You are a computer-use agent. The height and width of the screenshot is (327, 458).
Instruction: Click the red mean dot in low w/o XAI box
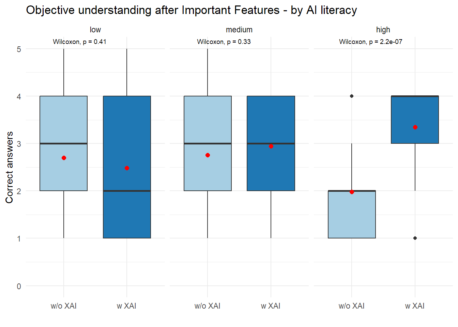tap(64, 158)
